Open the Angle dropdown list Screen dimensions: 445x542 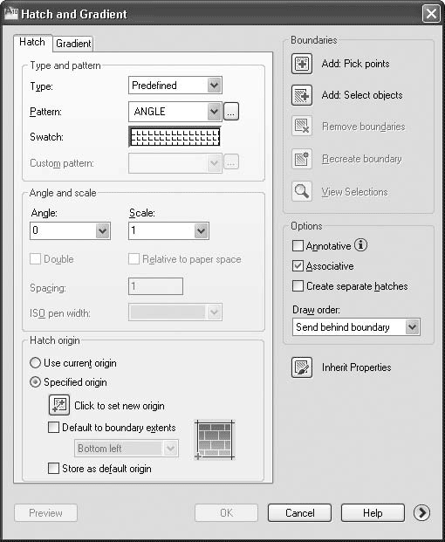coord(70,230)
